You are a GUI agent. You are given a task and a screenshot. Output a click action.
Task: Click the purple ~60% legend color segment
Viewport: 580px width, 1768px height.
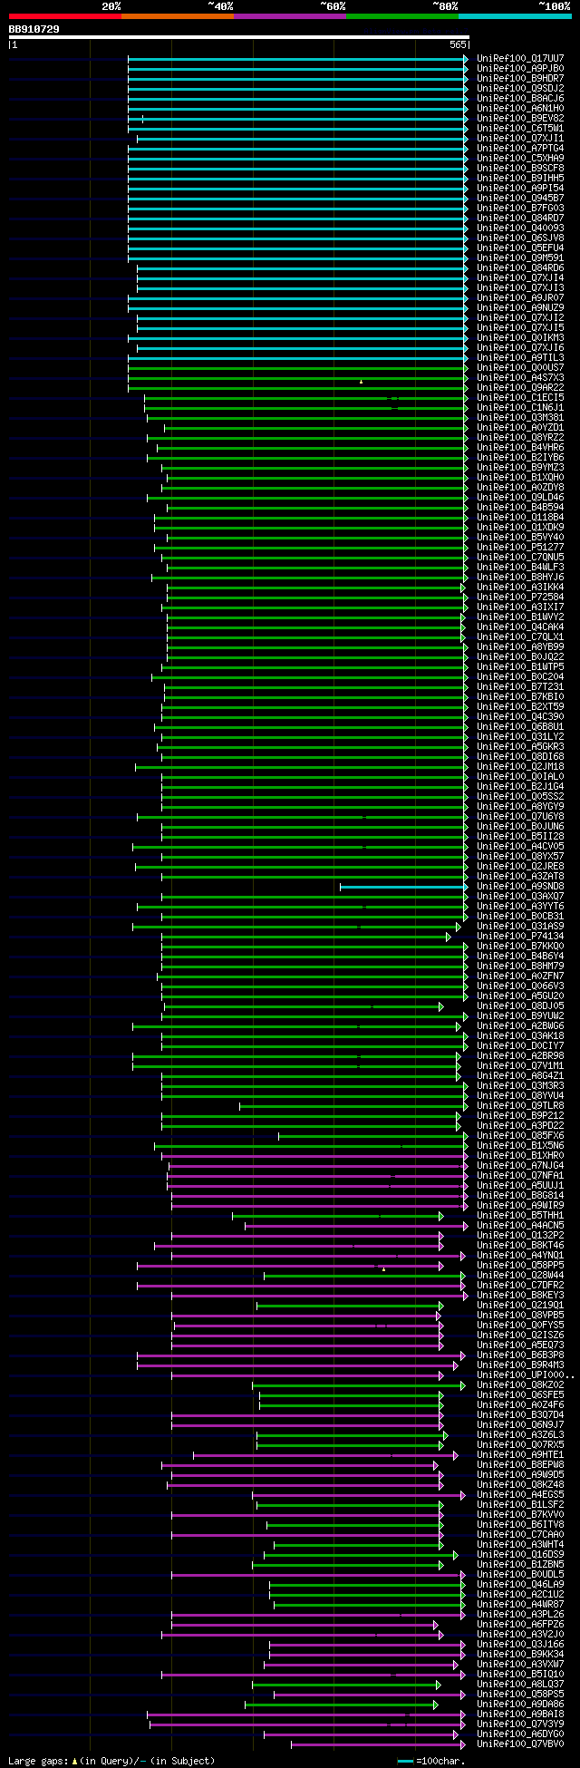click(x=289, y=16)
